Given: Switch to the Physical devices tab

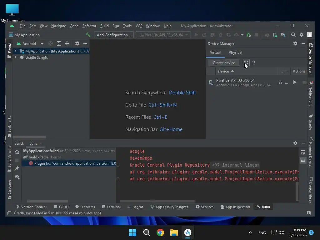Looking at the screenshot, I should (x=235, y=52).
